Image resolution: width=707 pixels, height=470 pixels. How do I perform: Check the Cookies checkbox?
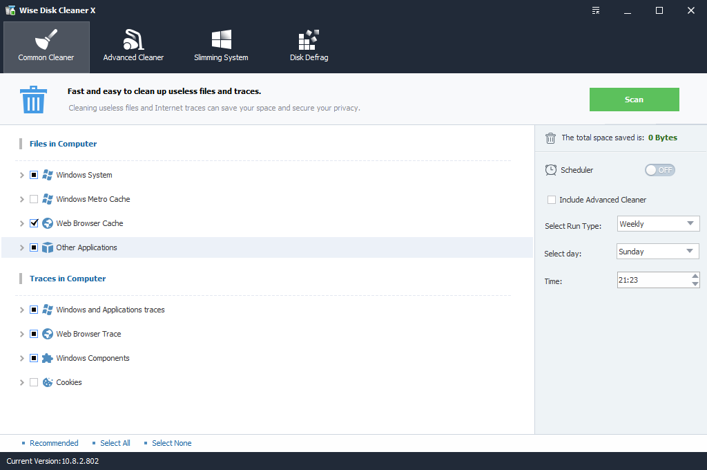(x=34, y=382)
